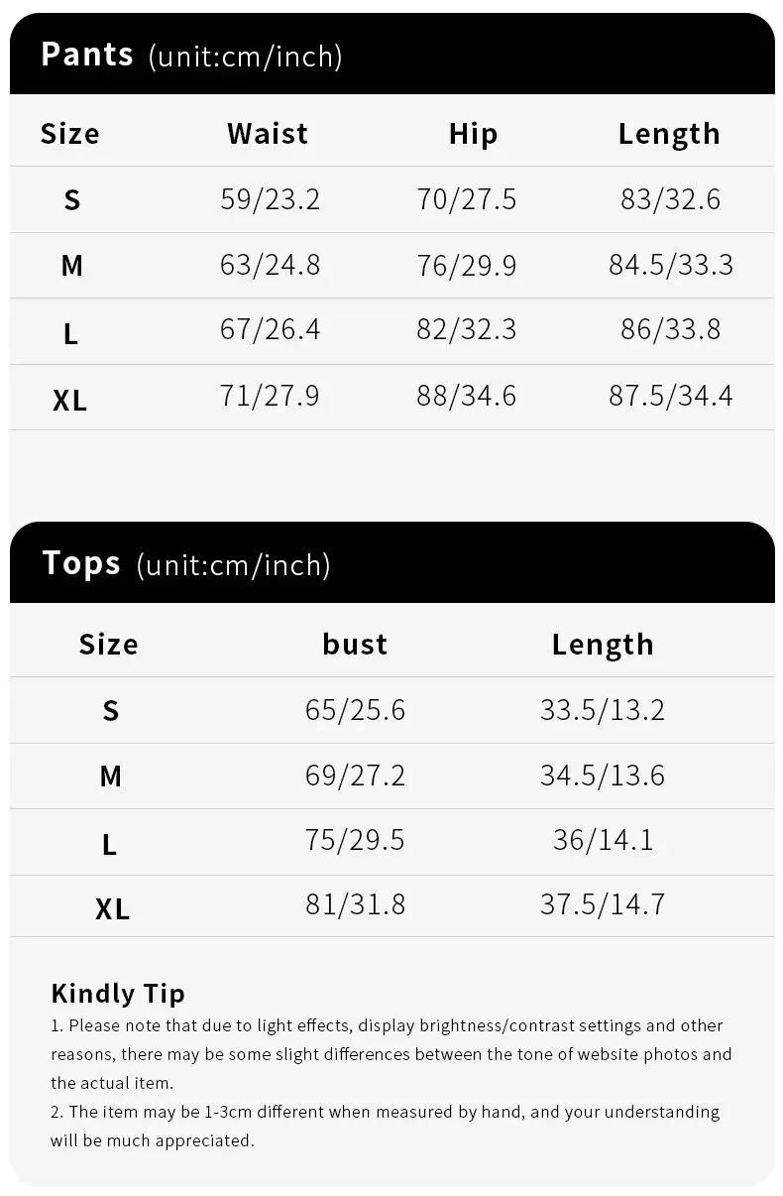Screen dimensions: 783x1196
Task: Click bust value 75/29.5
Action: coord(355,840)
